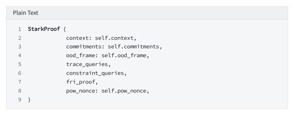Click line number 3 in gutter

point(20,47)
